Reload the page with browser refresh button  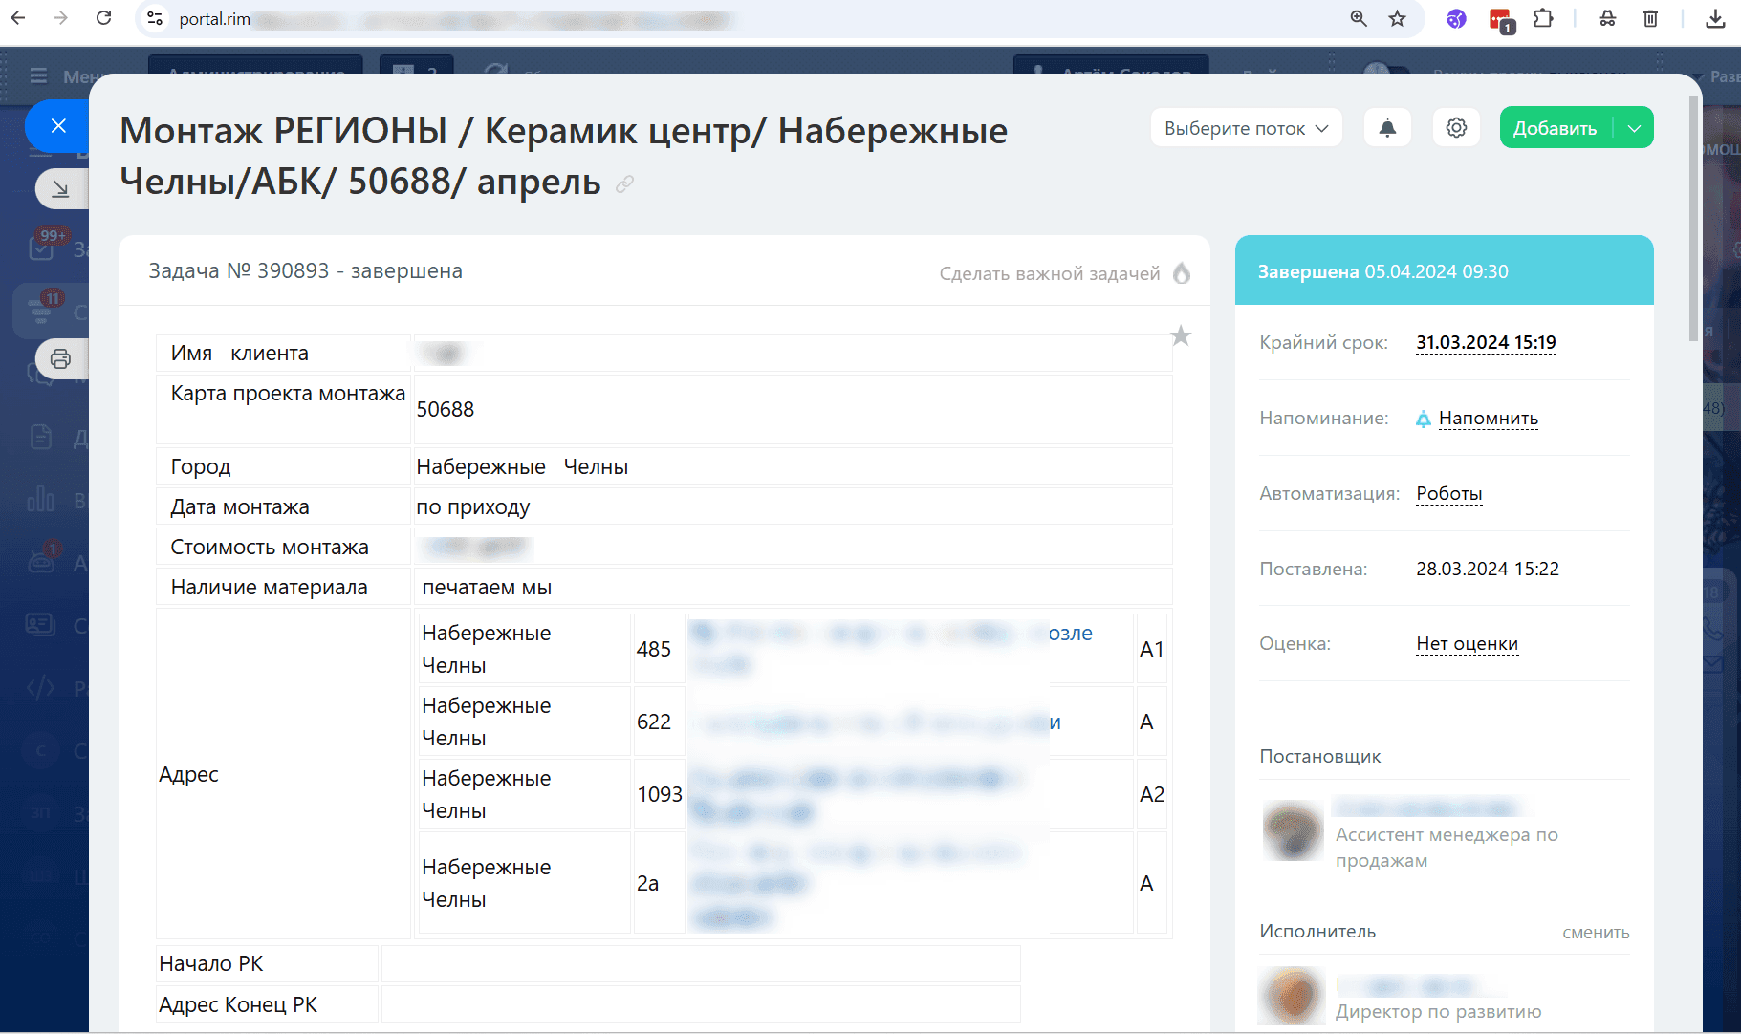point(104,19)
